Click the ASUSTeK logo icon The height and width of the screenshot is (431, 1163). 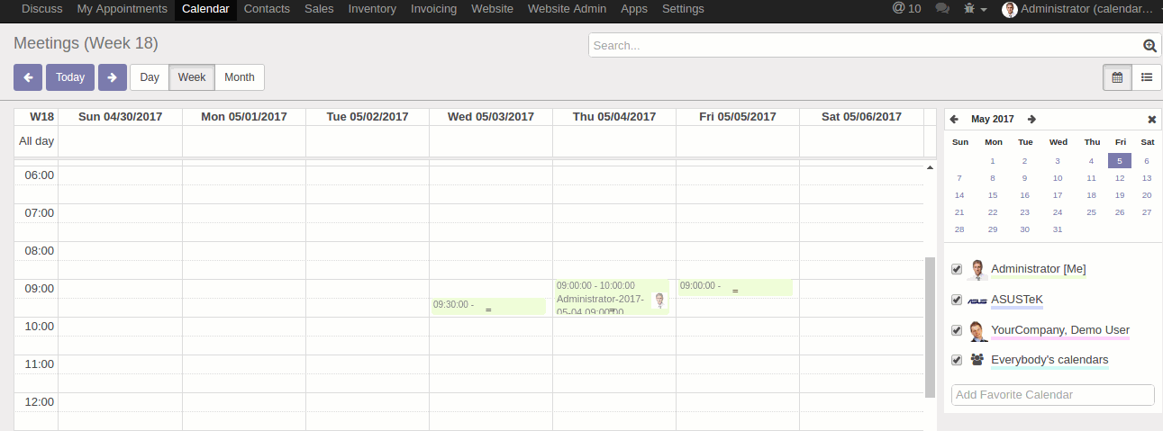pos(977,301)
